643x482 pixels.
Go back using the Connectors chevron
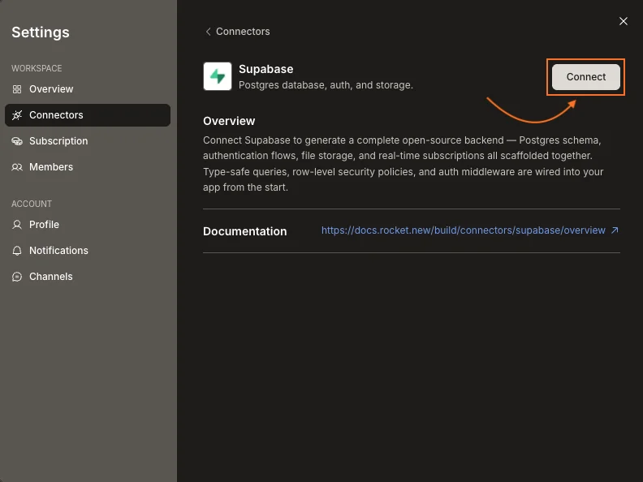(x=209, y=32)
